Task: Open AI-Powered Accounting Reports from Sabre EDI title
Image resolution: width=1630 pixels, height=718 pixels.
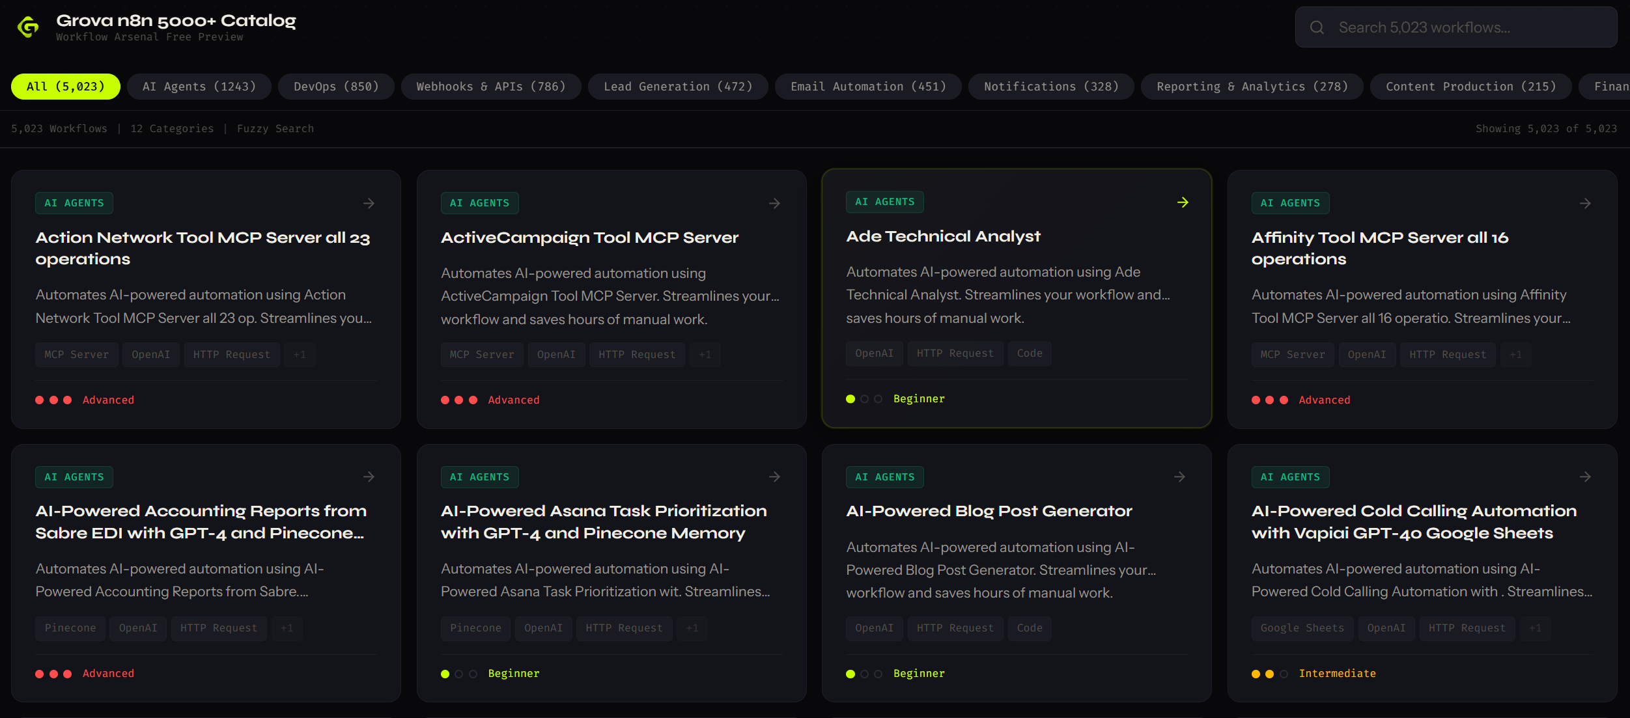Action: (x=201, y=522)
